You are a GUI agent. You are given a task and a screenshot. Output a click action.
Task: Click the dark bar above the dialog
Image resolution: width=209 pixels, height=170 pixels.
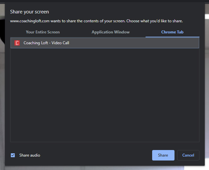[x=104, y=1]
